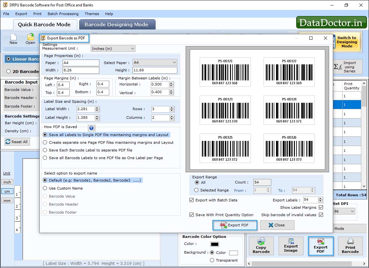Maximize the Export Barcode as PDF dialog
This screenshot has height=268, width=369.
pos(311,38)
